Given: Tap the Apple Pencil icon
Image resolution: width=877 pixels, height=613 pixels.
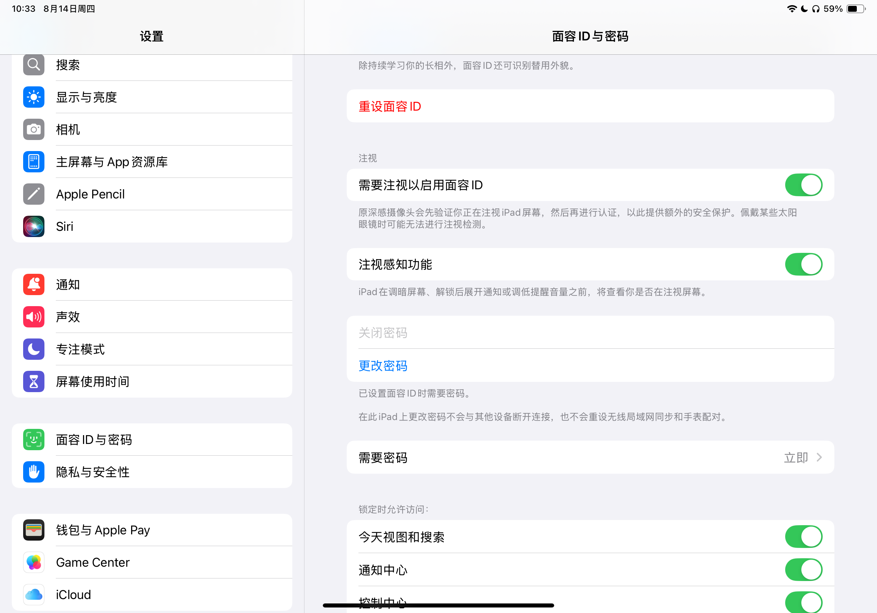Looking at the screenshot, I should [x=34, y=194].
